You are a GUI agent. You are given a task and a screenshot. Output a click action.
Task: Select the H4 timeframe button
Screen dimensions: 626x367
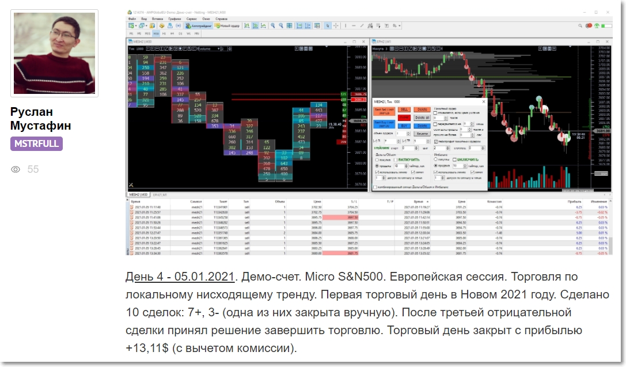point(172,33)
